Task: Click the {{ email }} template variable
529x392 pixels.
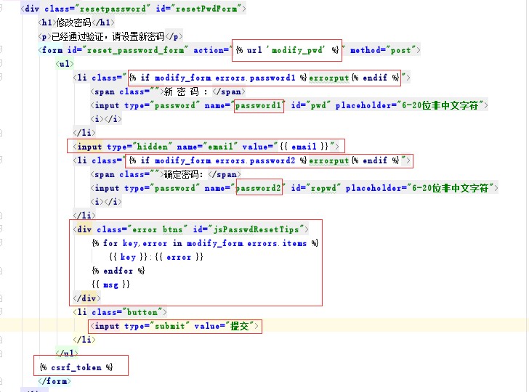Action: pos(304,147)
